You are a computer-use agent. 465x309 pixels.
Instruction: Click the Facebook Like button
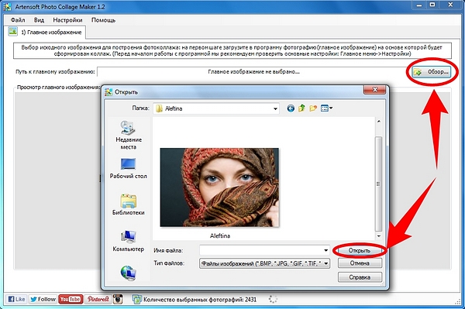pos(16,299)
